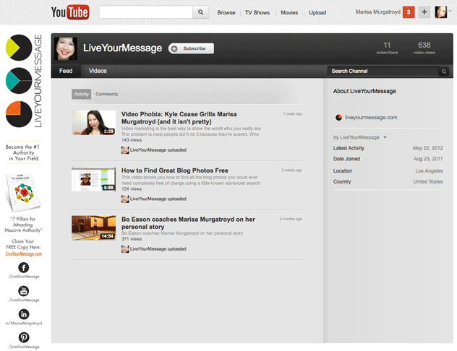Click the channel search magnifier icon
This screenshot has height=351, width=457.
click(444, 71)
